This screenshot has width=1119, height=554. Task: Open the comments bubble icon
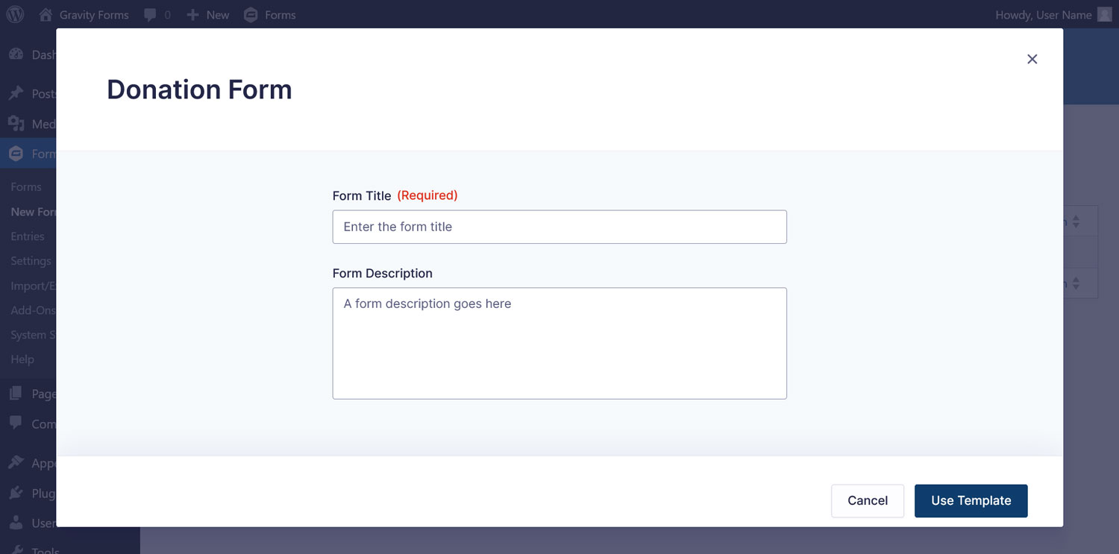coord(150,15)
